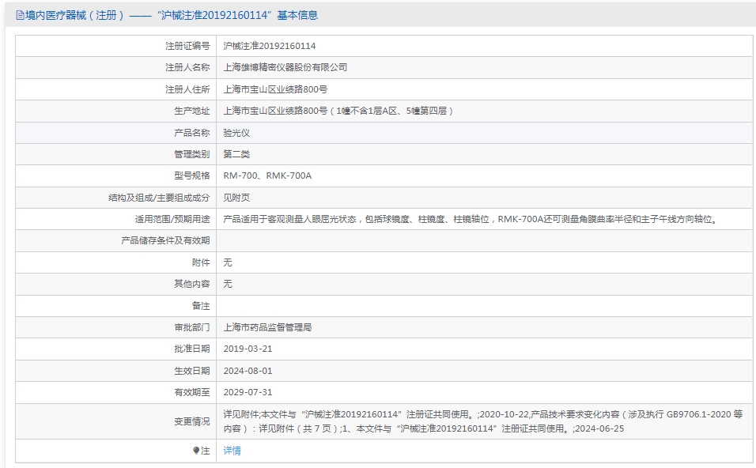Select 上海雄博精密仪器股份有限公司 registrant name
The height and width of the screenshot is (468, 756).
[x=285, y=67]
